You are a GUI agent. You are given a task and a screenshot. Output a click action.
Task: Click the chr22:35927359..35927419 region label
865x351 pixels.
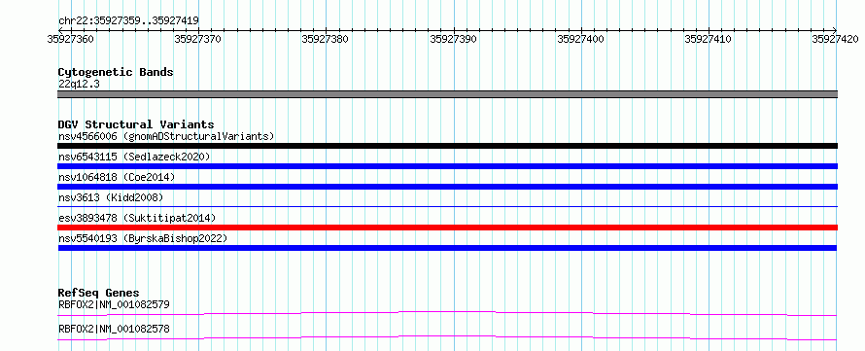tap(128, 21)
